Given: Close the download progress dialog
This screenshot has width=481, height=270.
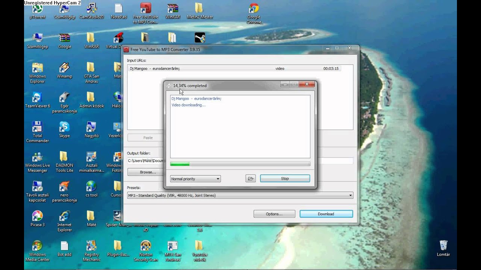Looking at the screenshot, I should pos(307,84).
